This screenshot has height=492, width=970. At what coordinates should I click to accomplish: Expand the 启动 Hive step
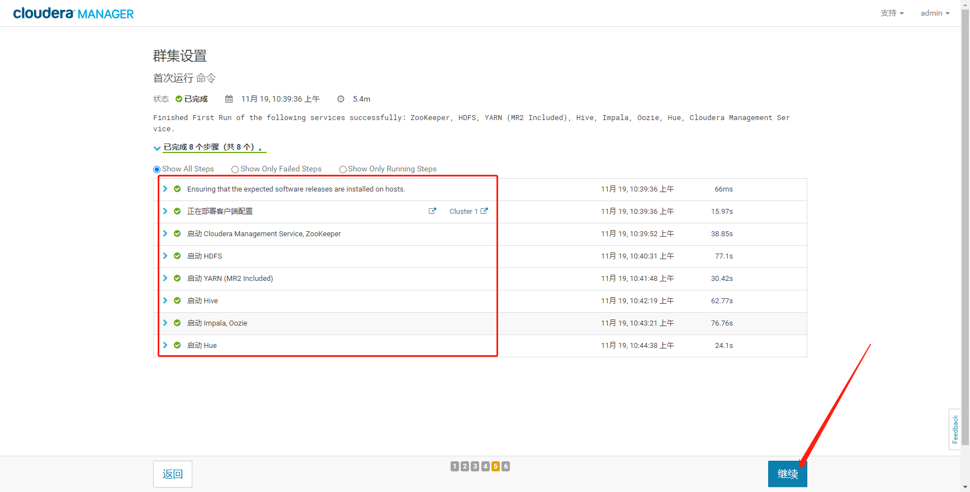click(x=165, y=300)
